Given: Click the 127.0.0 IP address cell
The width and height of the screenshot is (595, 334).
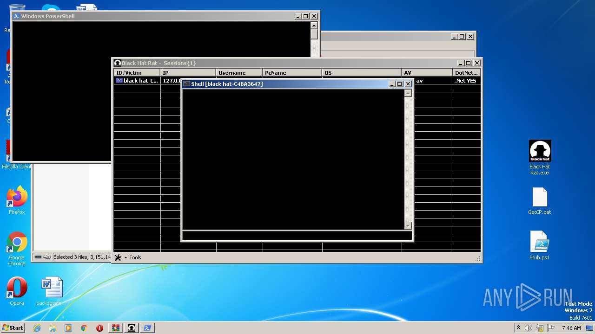Looking at the screenshot, I should [x=172, y=81].
